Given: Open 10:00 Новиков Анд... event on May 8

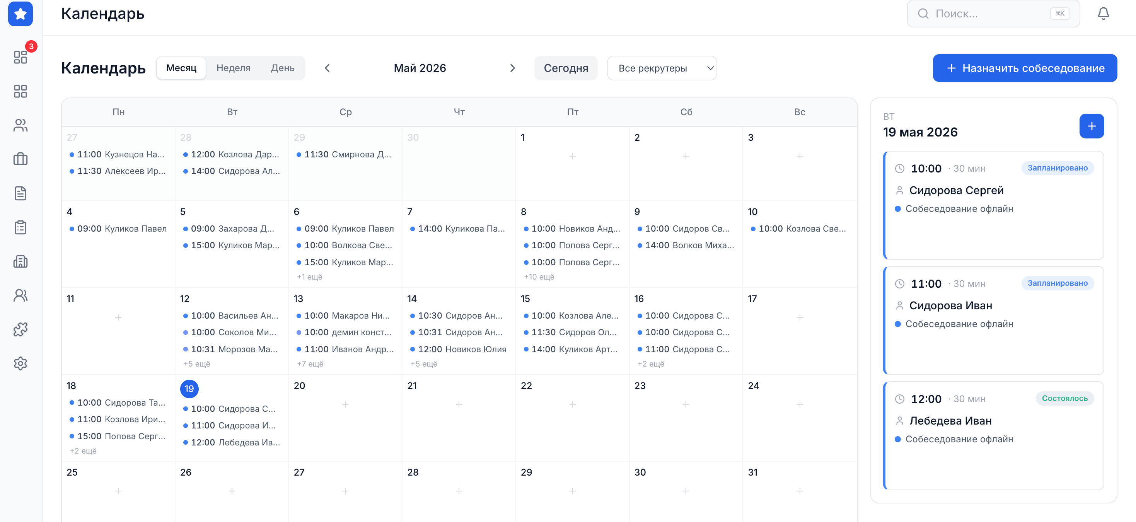Looking at the screenshot, I should click(x=572, y=229).
